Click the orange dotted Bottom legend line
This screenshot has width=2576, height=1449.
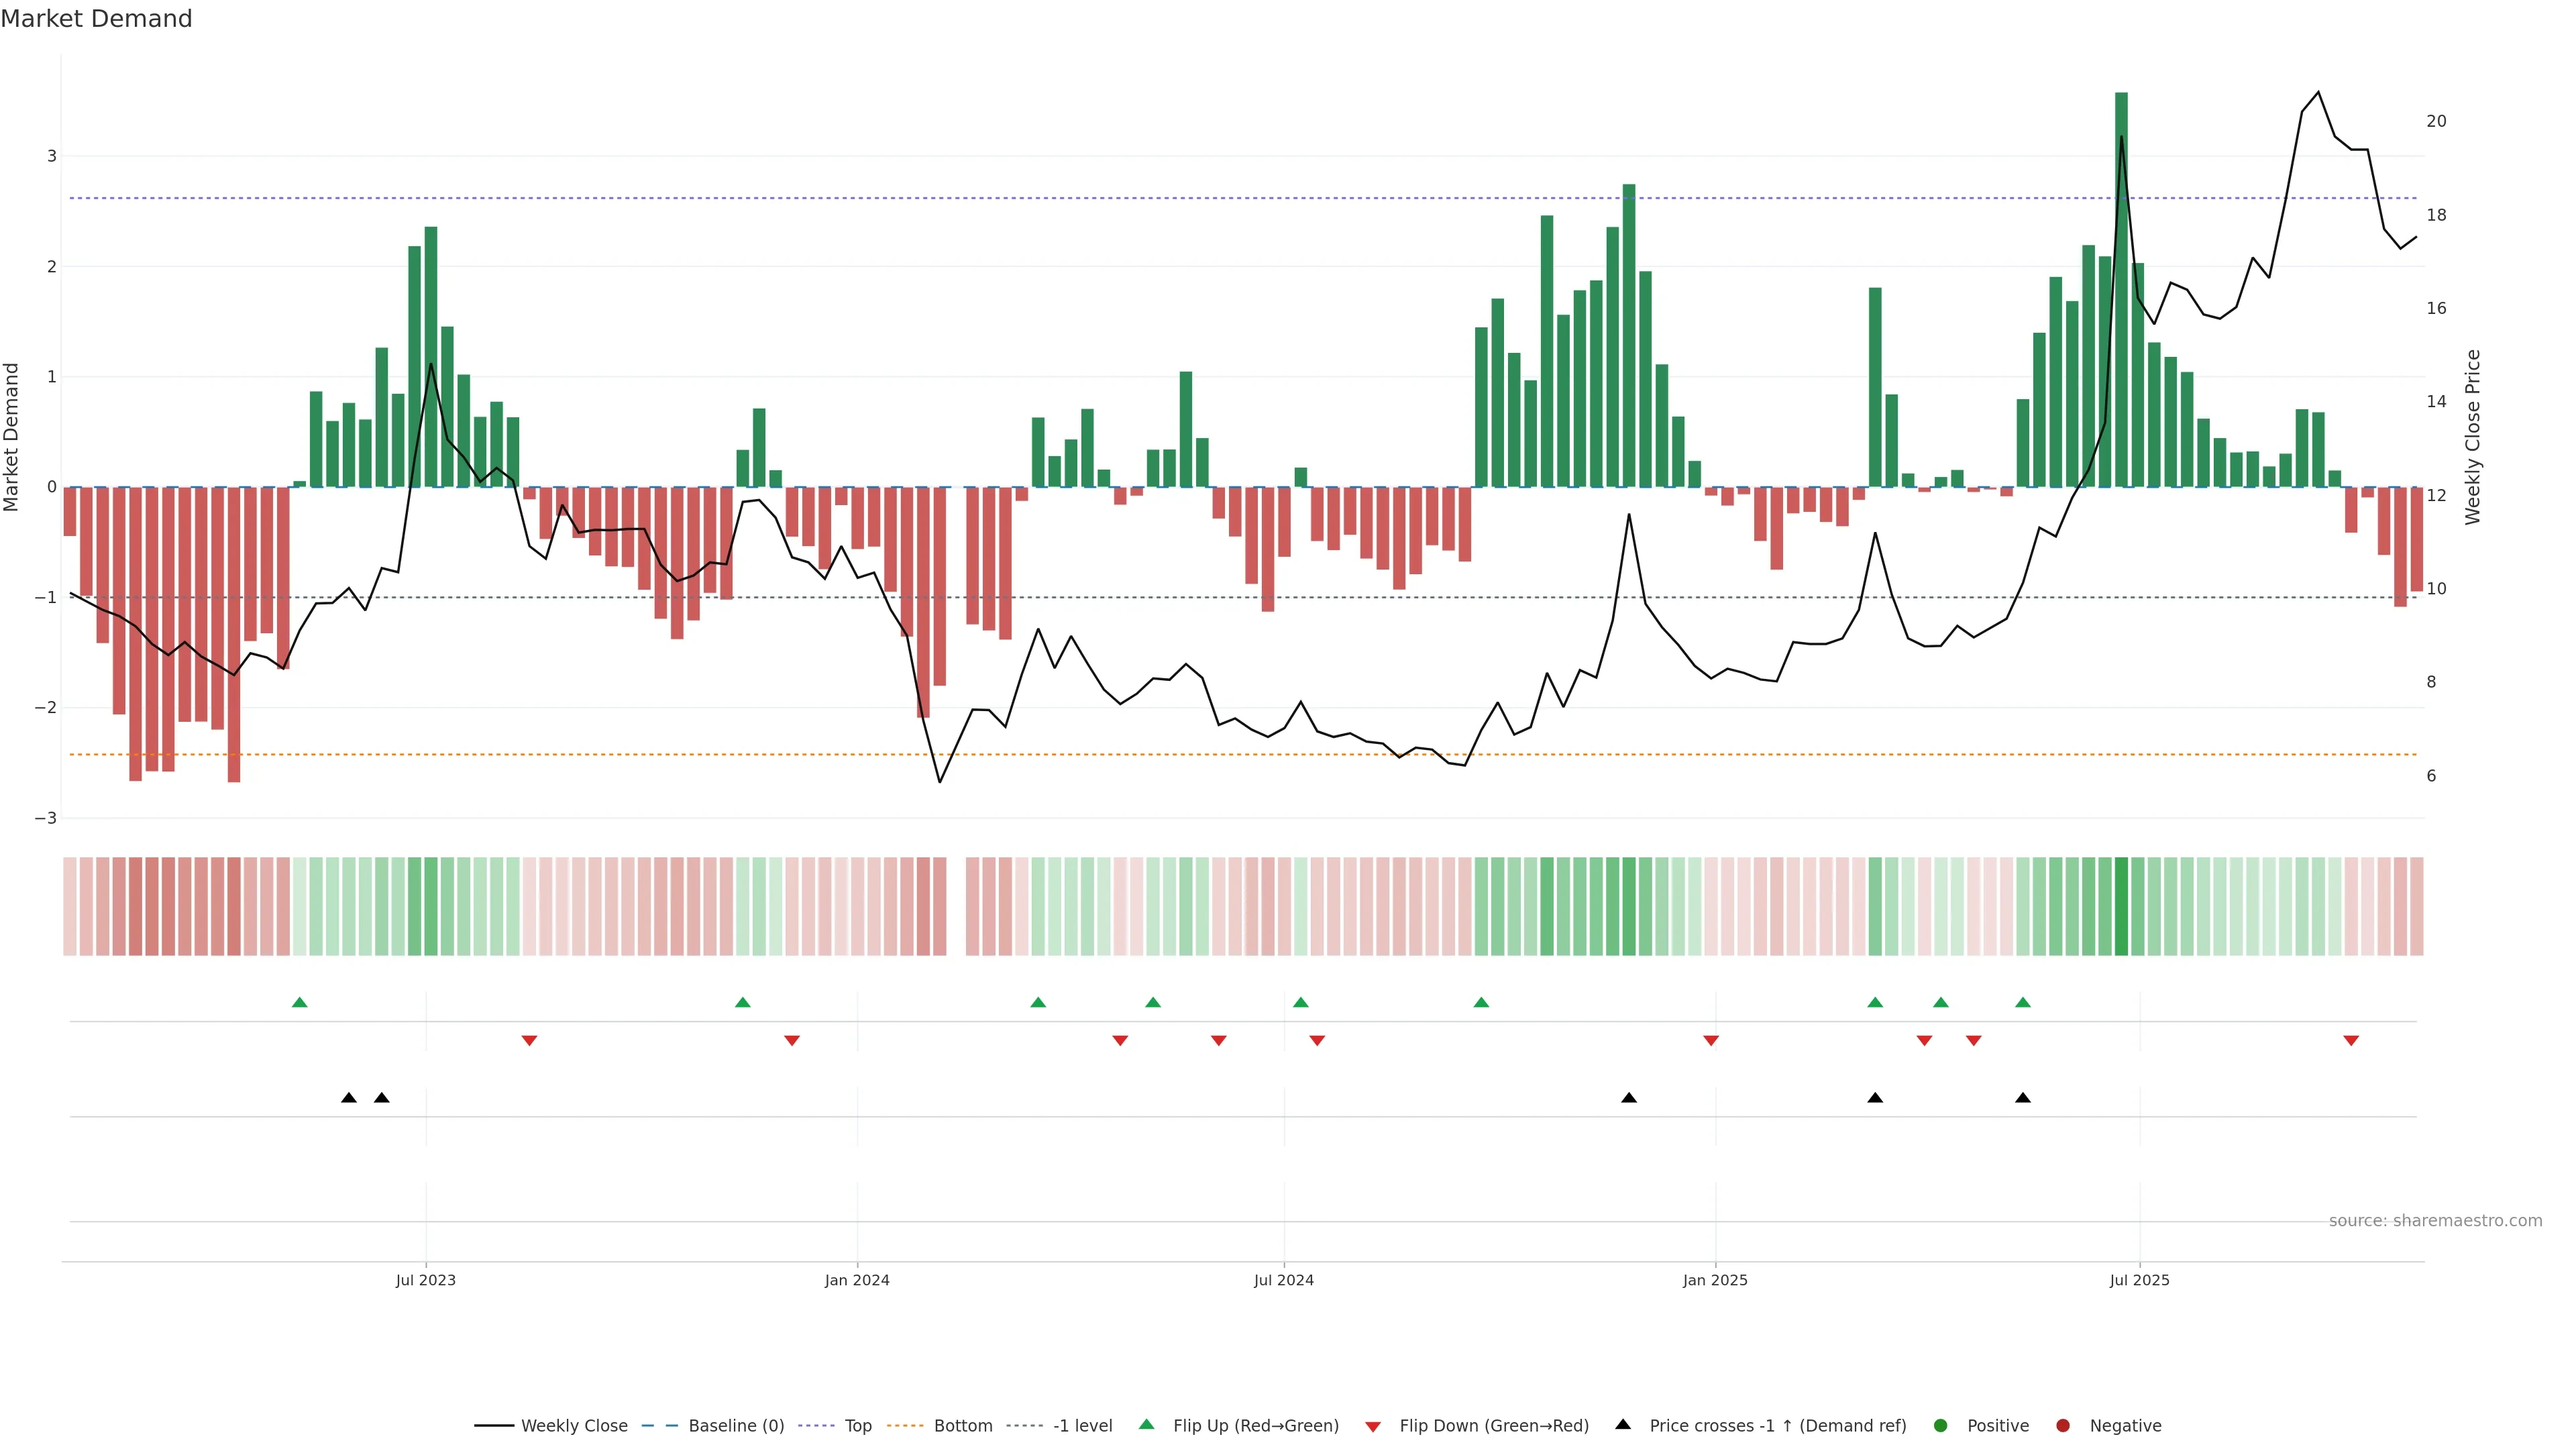905,1425
